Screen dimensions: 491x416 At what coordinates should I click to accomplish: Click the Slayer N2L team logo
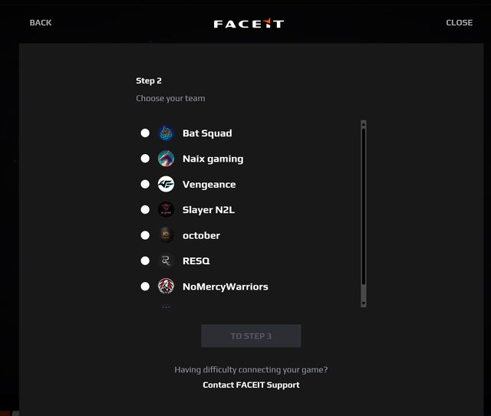pyautogui.click(x=166, y=210)
